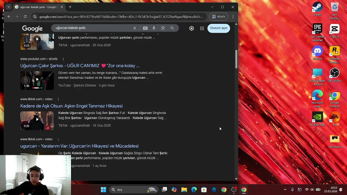Open more options for youtube.com shorts result
This screenshot has height=195, width=347.
point(63,59)
